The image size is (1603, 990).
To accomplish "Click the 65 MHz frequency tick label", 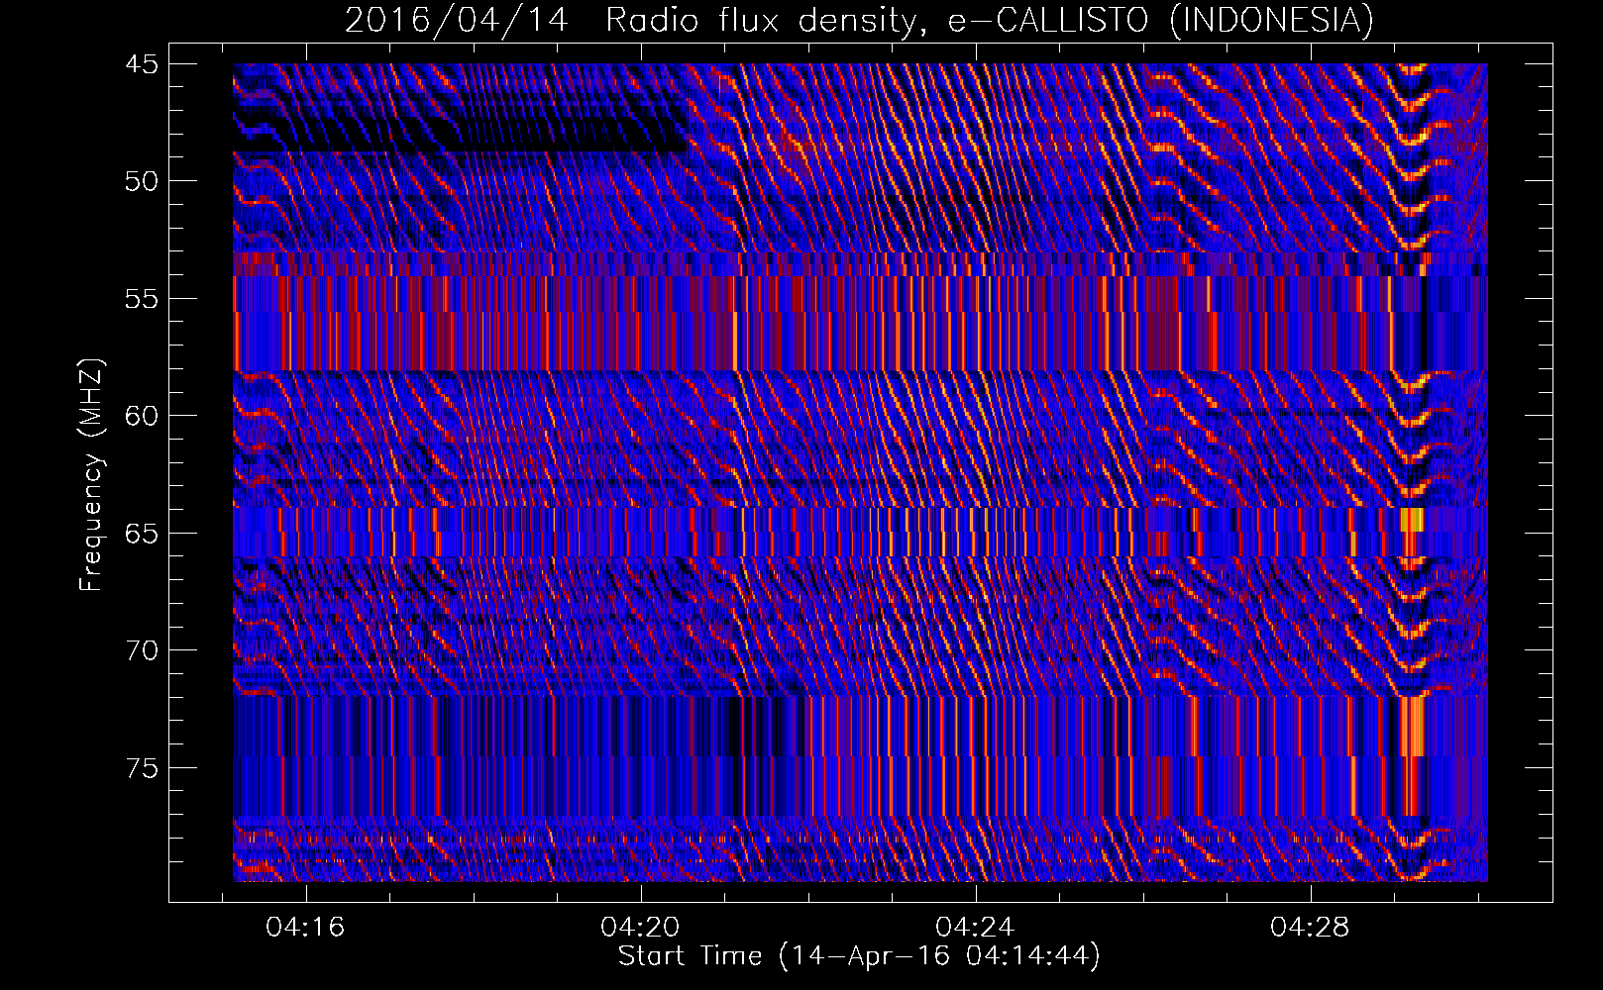I will point(141,534).
